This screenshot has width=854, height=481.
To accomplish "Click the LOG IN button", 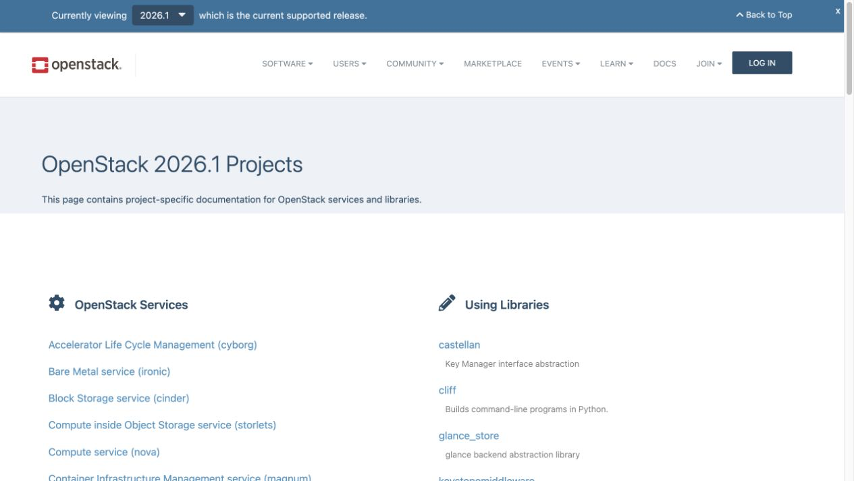I will pos(762,63).
